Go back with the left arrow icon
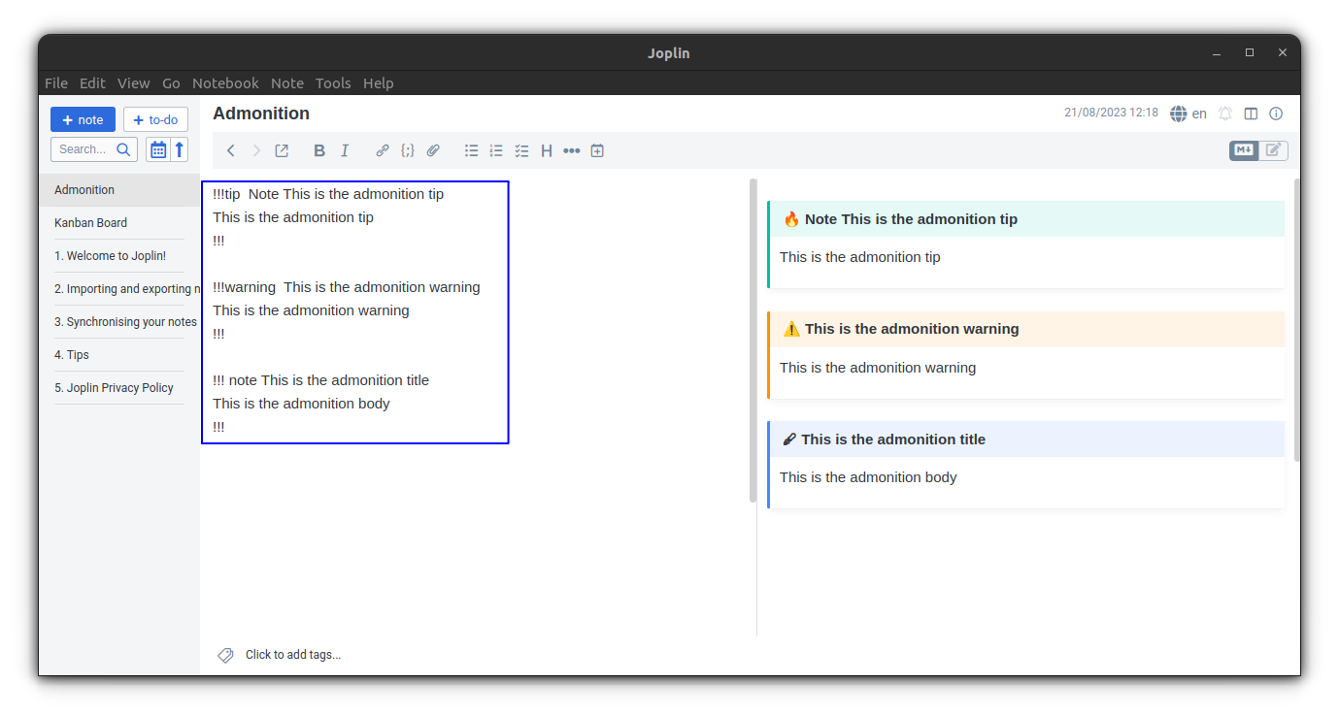The height and width of the screenshot is (716, 1339). 230,150
